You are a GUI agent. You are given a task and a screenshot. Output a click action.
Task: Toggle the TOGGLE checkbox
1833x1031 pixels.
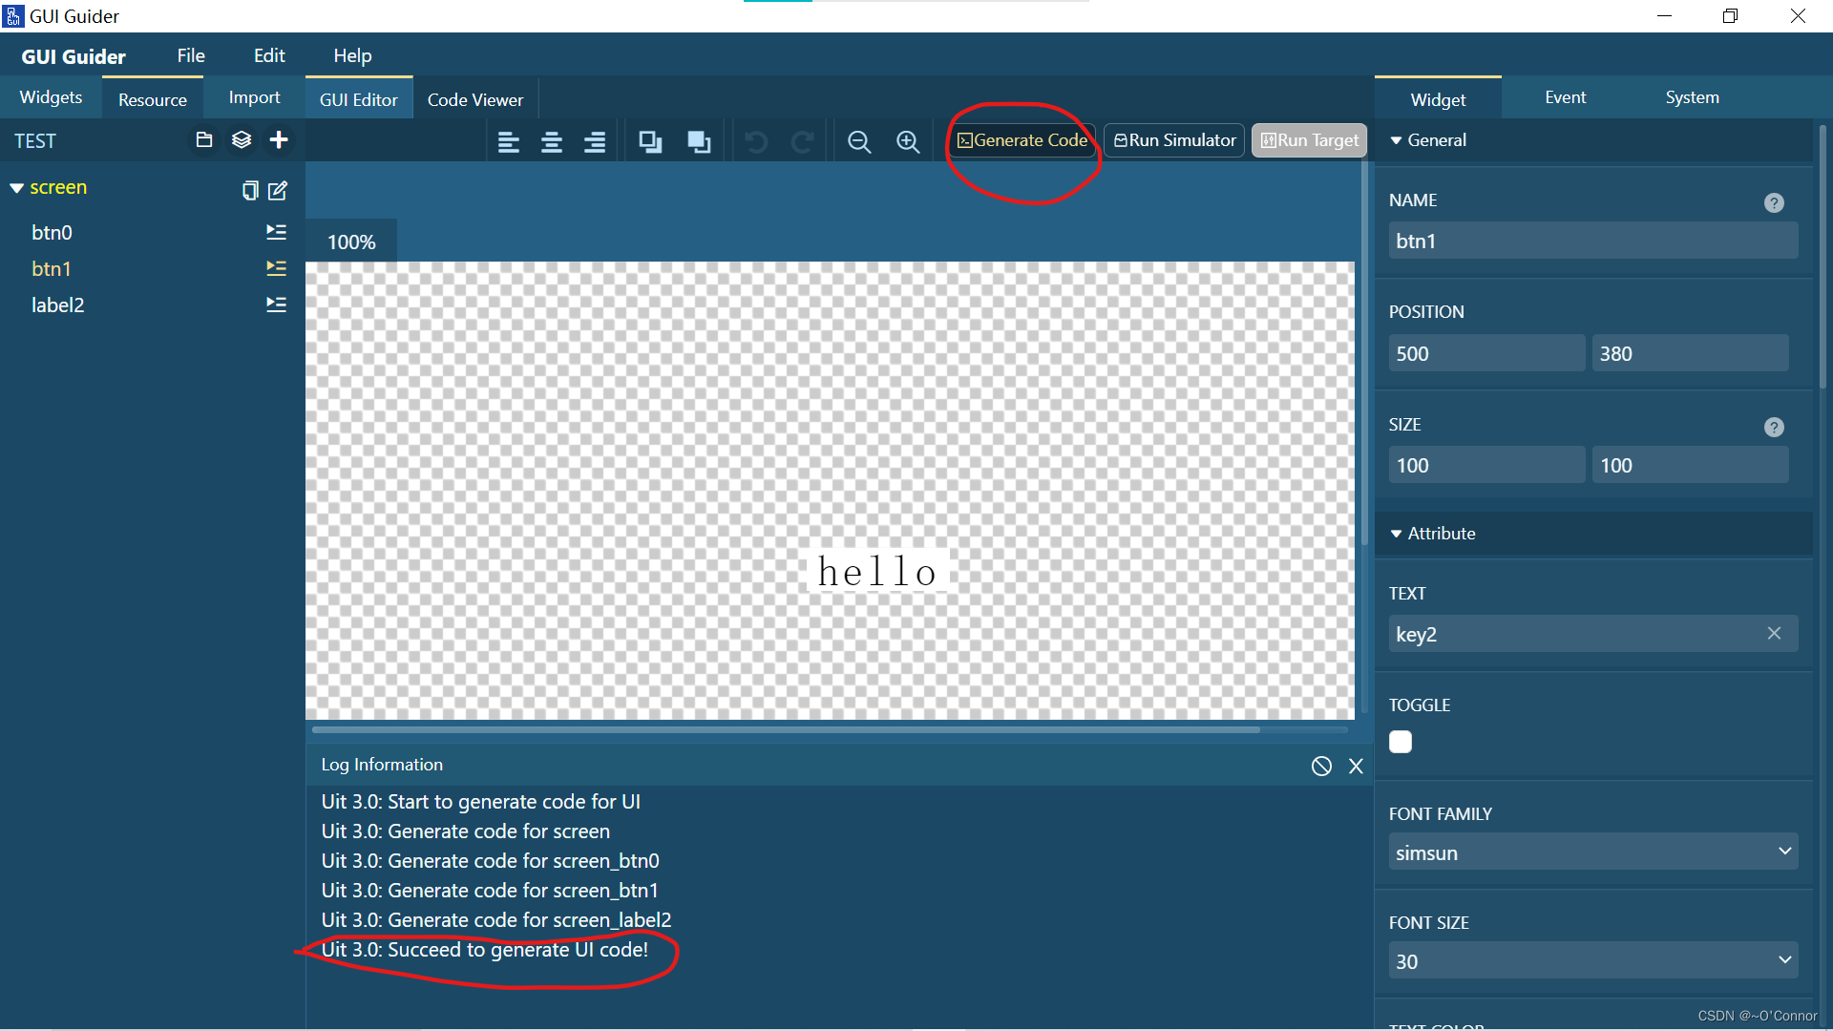point(1400,742)
